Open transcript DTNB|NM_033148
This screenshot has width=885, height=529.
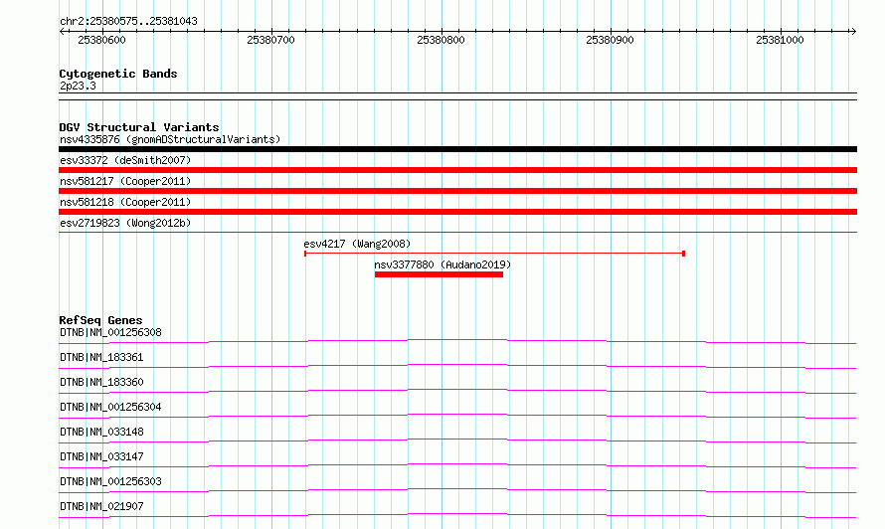tap(101, 432)
